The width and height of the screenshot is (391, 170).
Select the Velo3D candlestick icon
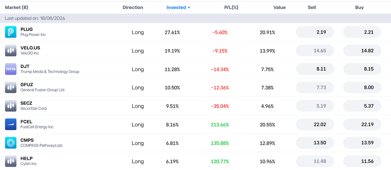(x=11, y=51)
